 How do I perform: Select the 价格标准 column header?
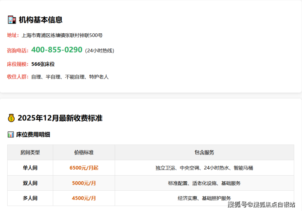coord(84,152)
